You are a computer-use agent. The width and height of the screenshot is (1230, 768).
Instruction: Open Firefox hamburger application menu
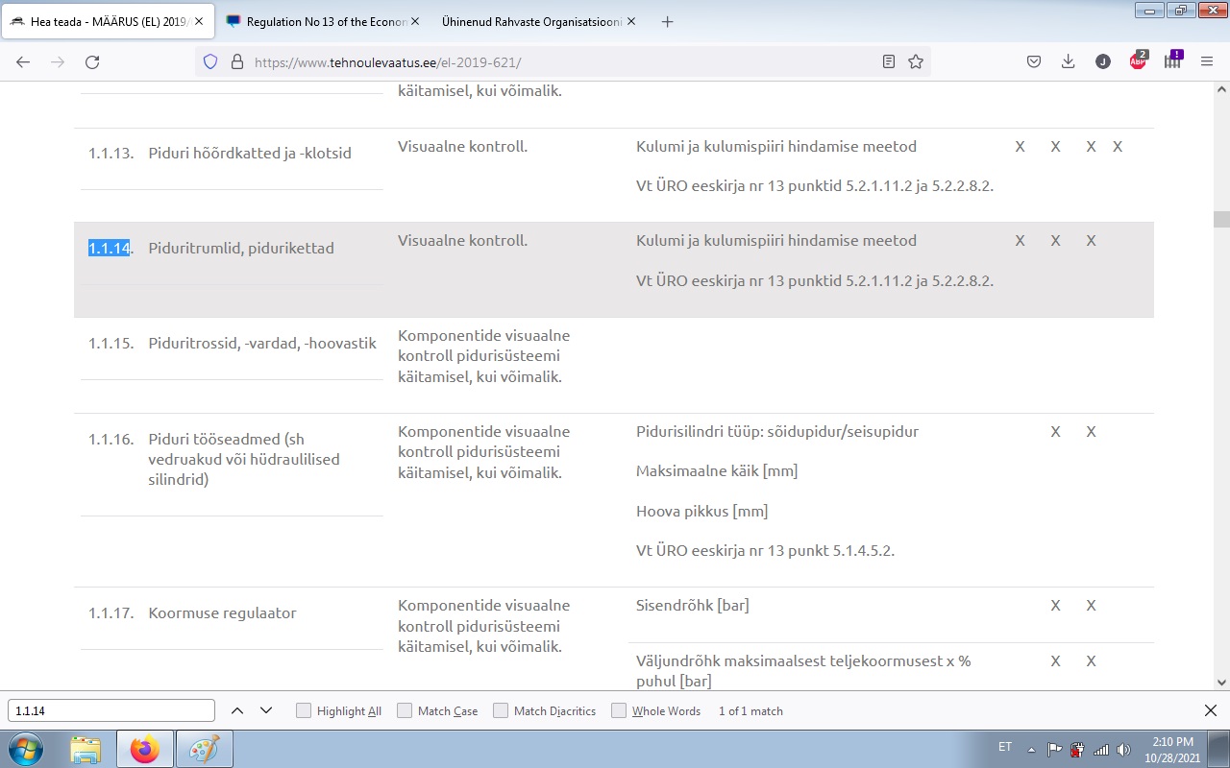pos(1207,61)
